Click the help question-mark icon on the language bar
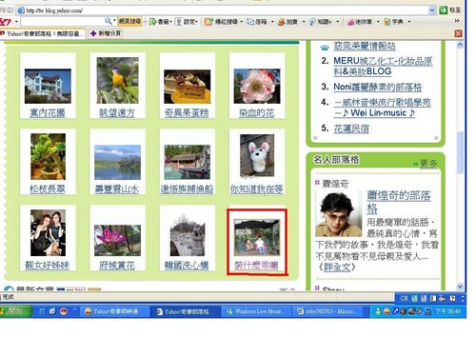Viewport: 476px width, 357px height. point(452,298)
